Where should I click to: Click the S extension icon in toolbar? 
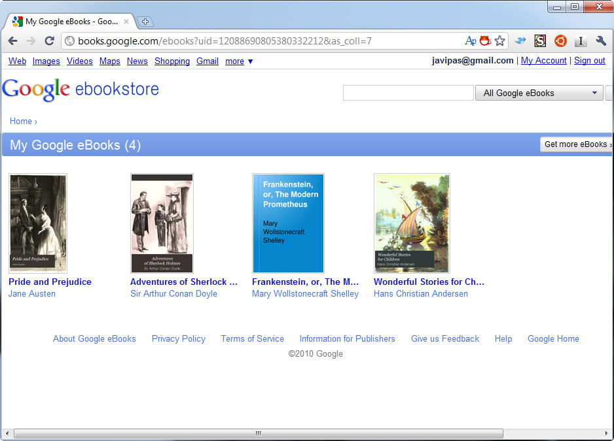coord(541,41)
